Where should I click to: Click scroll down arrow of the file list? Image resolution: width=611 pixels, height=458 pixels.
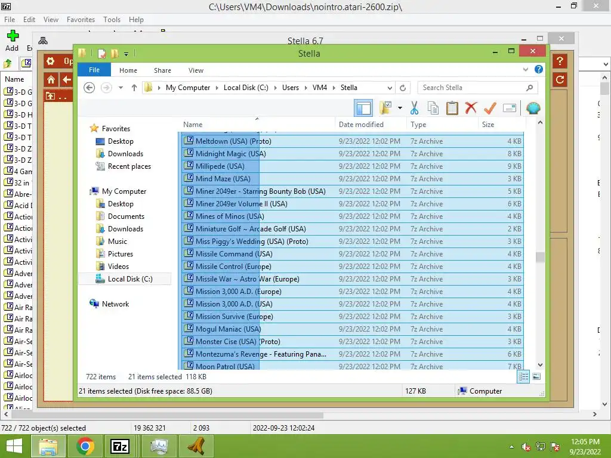tap(540, 365)
